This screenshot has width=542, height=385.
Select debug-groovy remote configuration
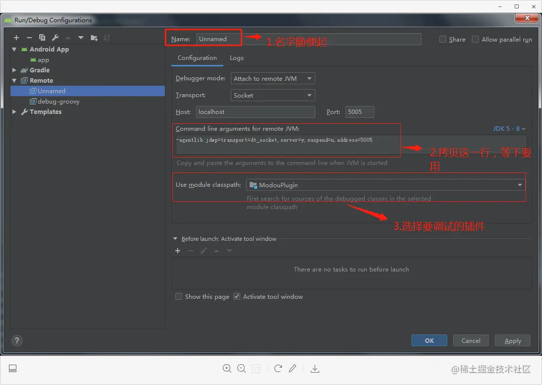coord(59,102)
